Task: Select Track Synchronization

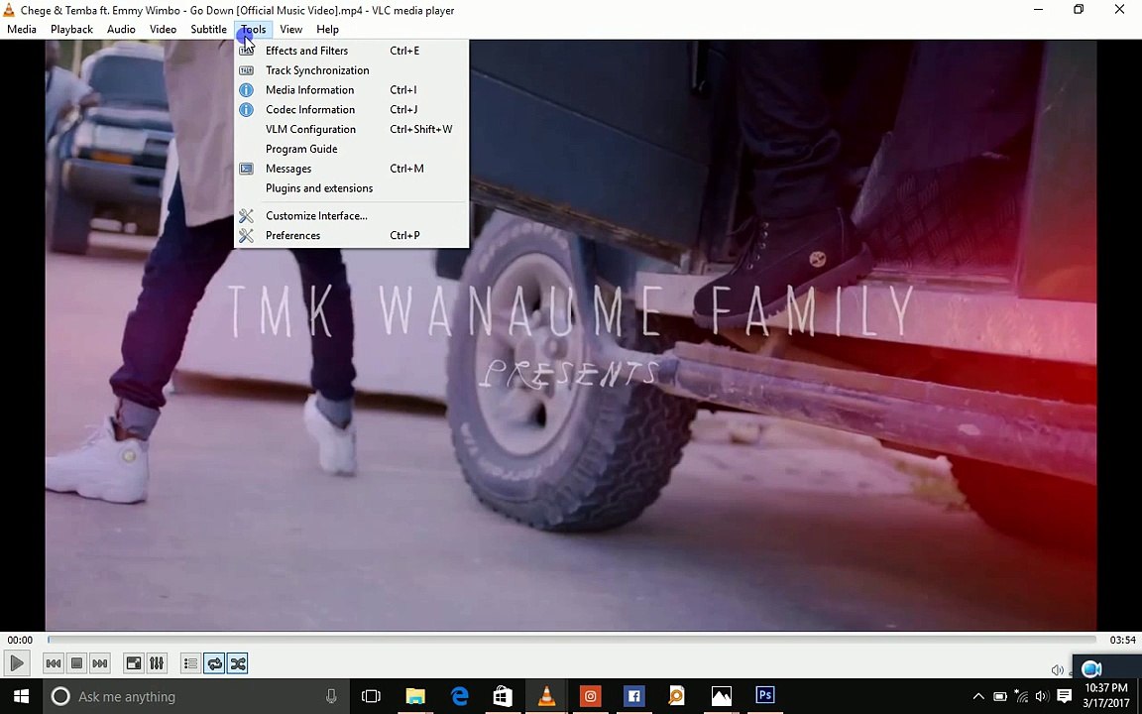Action: click(351, 70)
